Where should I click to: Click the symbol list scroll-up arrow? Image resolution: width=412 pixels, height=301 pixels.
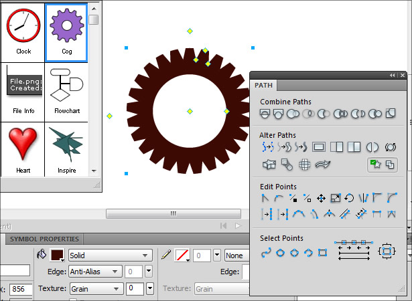(94, 9)
